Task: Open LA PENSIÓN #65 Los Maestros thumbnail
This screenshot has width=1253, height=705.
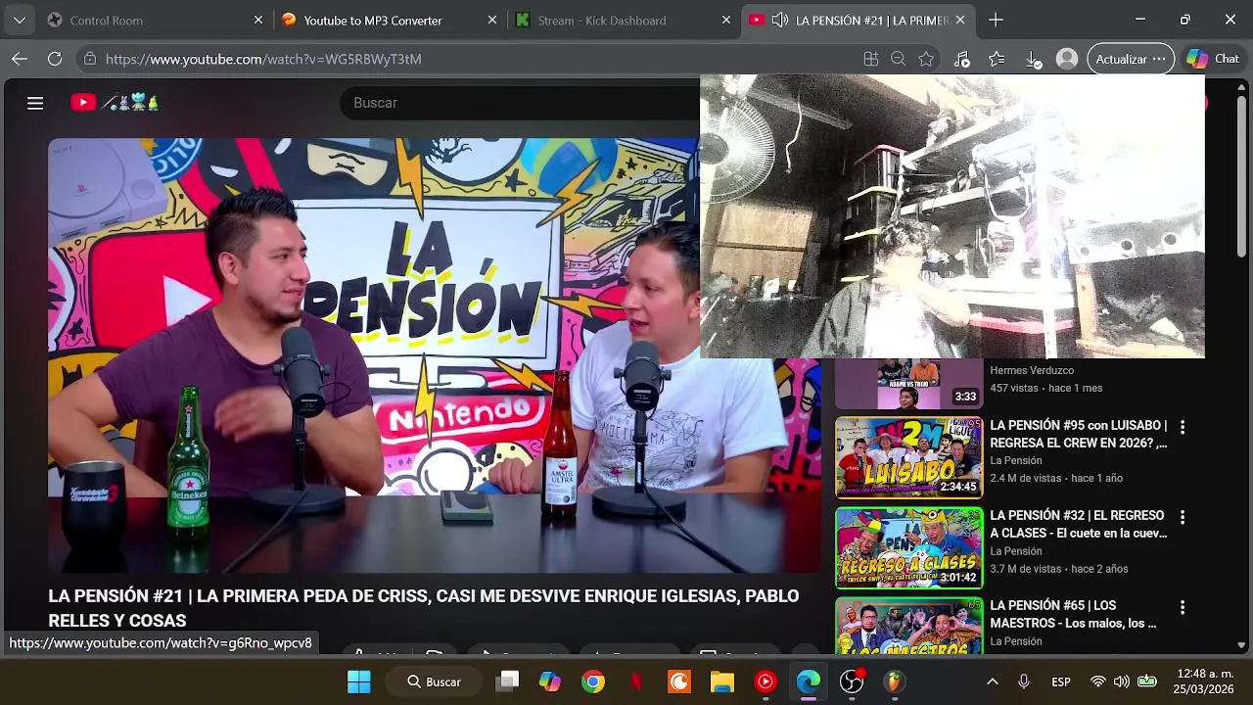Action: point(908,626)
